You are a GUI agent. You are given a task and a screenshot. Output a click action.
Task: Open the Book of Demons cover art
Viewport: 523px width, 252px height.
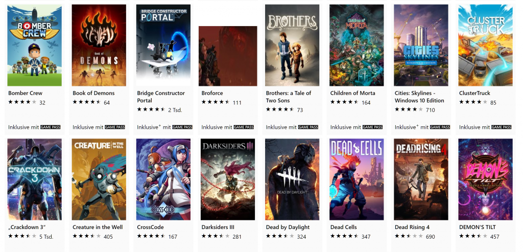pyautogui.click(x=99, y=45)
